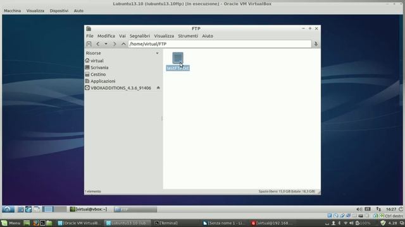Screen dimensions: 405x227
Task: Click the new tab toolbar icon
Action: pyautogui.click(x=89, y=44)
